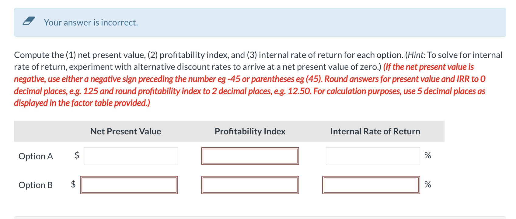
Task: Click the dollar sign beside Option B
Action: pyautogui.click(x=73, y=184)
